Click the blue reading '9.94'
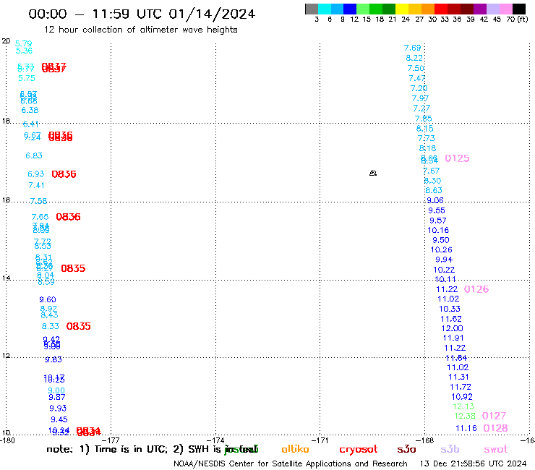This screenshot has width=535, height=470. (444, 260)
